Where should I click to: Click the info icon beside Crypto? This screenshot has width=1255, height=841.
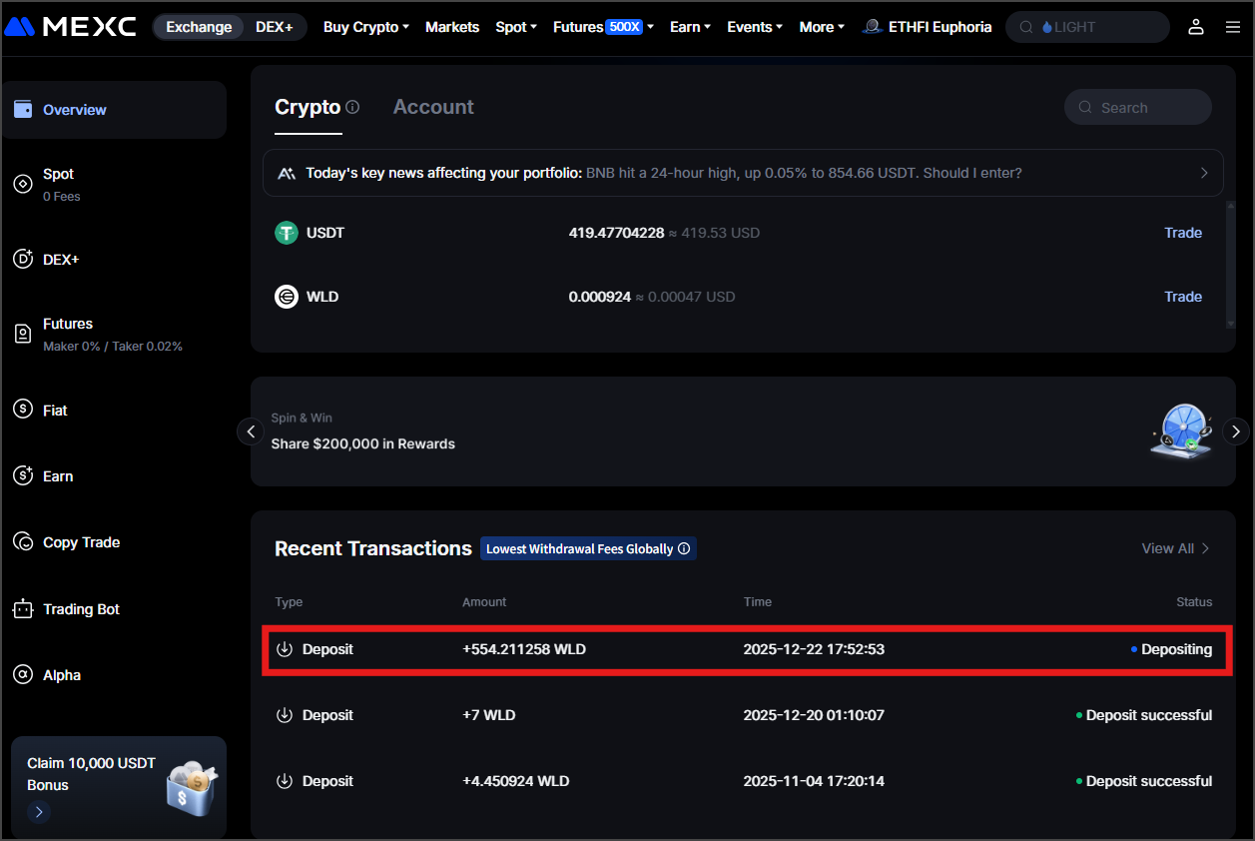352,107
